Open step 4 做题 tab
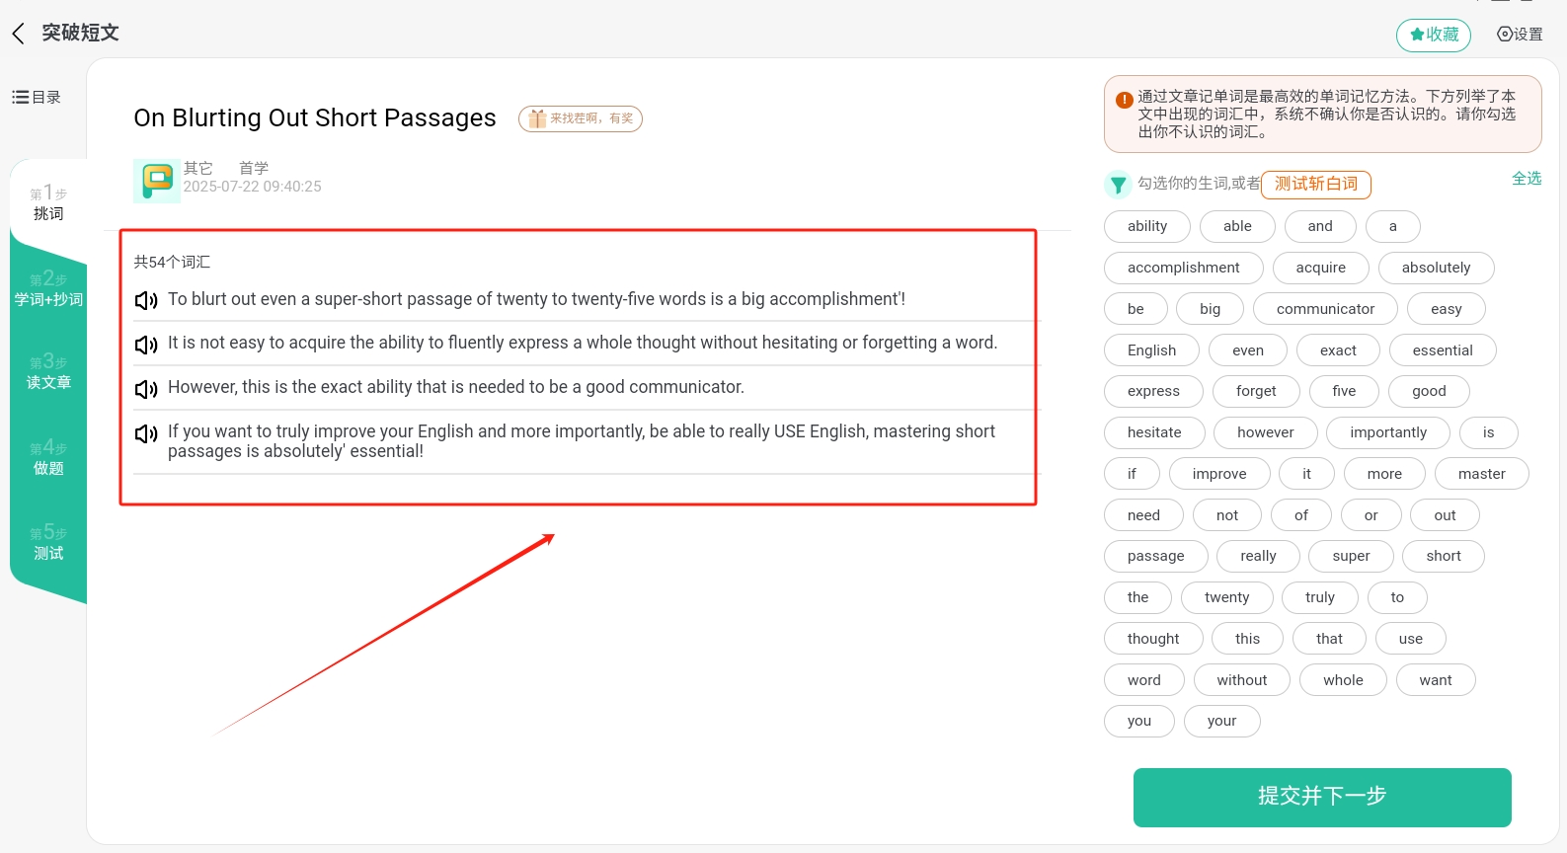 click(x=48, y=457)
